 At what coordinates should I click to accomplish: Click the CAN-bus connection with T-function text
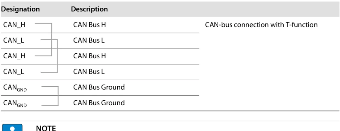261,25
